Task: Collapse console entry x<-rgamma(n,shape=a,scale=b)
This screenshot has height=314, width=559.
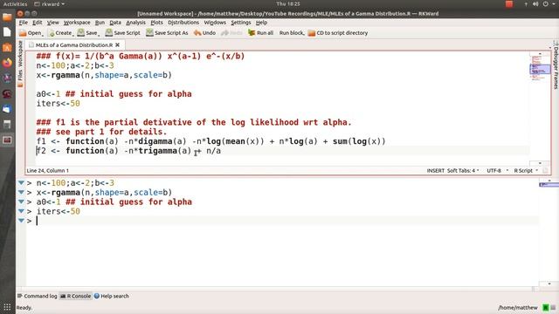Action: click(x=21, y=192)
